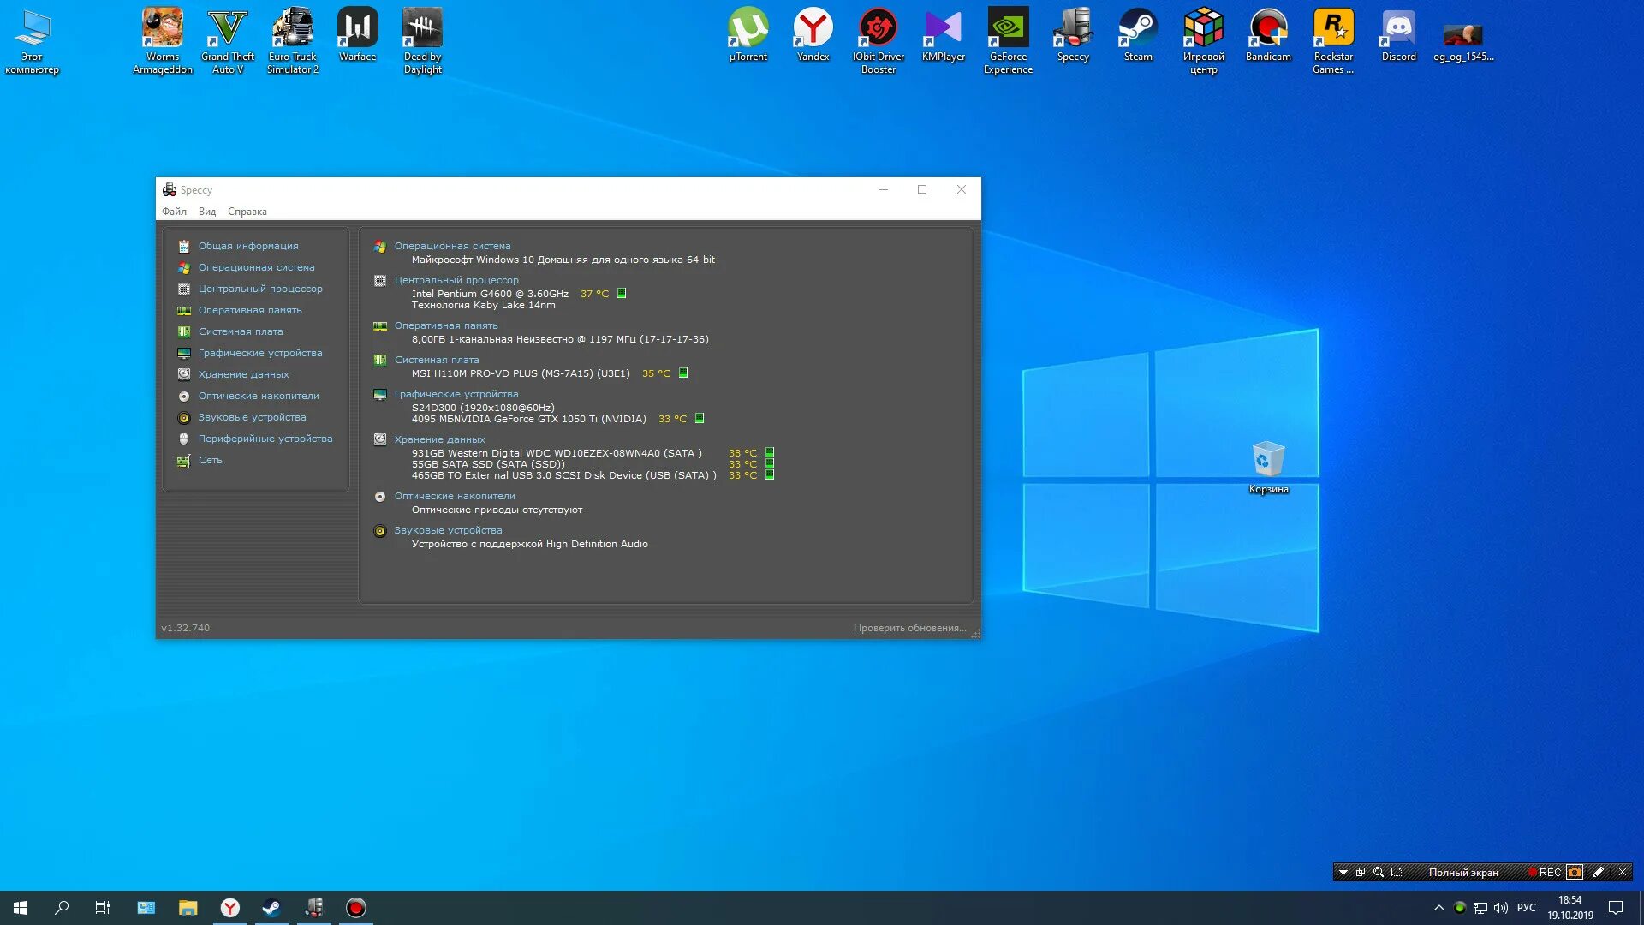Select the Warface desktop icon
This screenshot has height=925, width=1644.
358,34
